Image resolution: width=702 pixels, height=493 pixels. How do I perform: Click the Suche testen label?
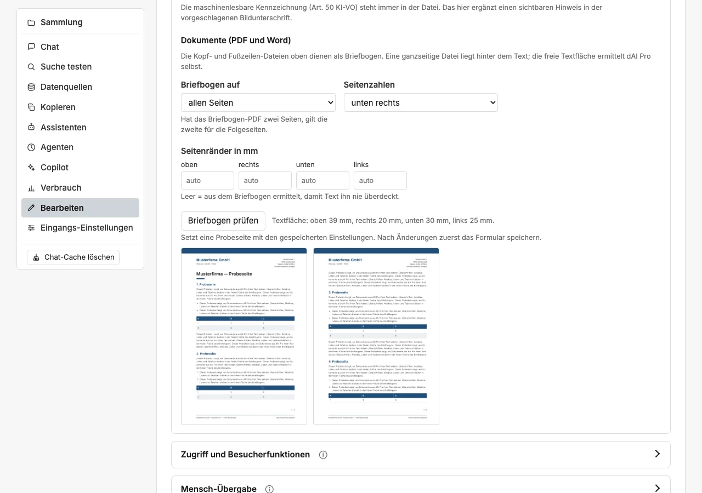[66, 67]
